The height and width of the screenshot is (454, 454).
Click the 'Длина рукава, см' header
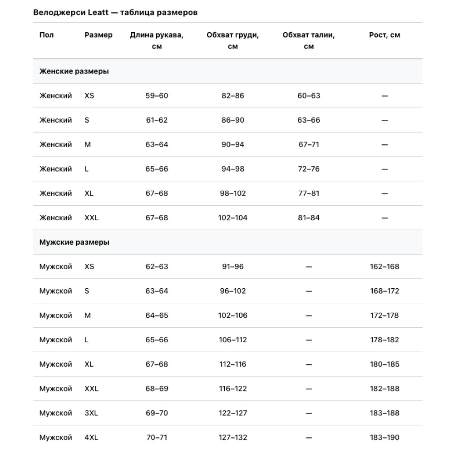157,40
